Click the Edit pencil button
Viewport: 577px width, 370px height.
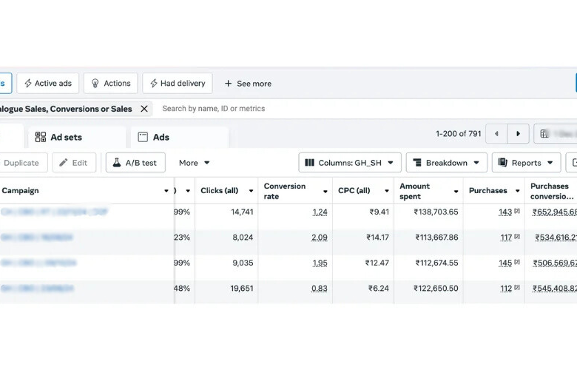click(x=74, y=163)
